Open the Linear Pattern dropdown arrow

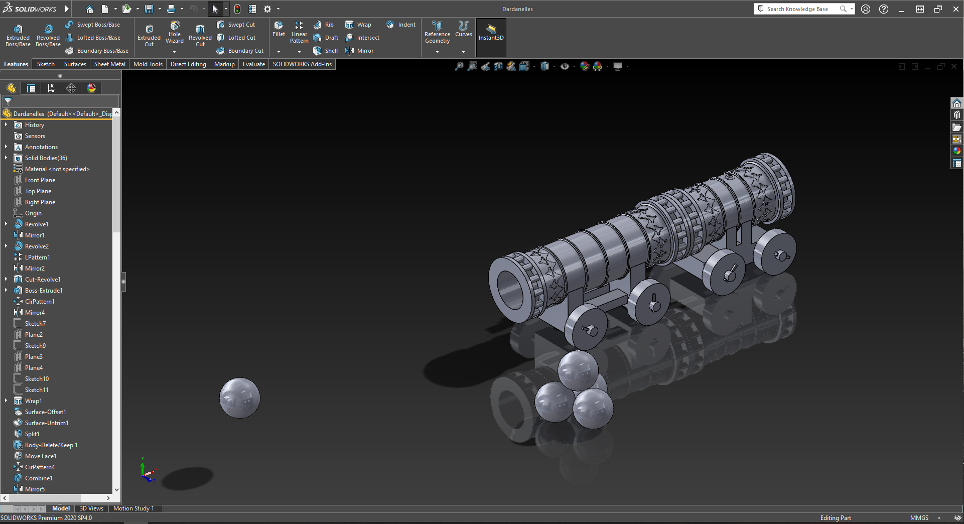click(x=299, y=52)
